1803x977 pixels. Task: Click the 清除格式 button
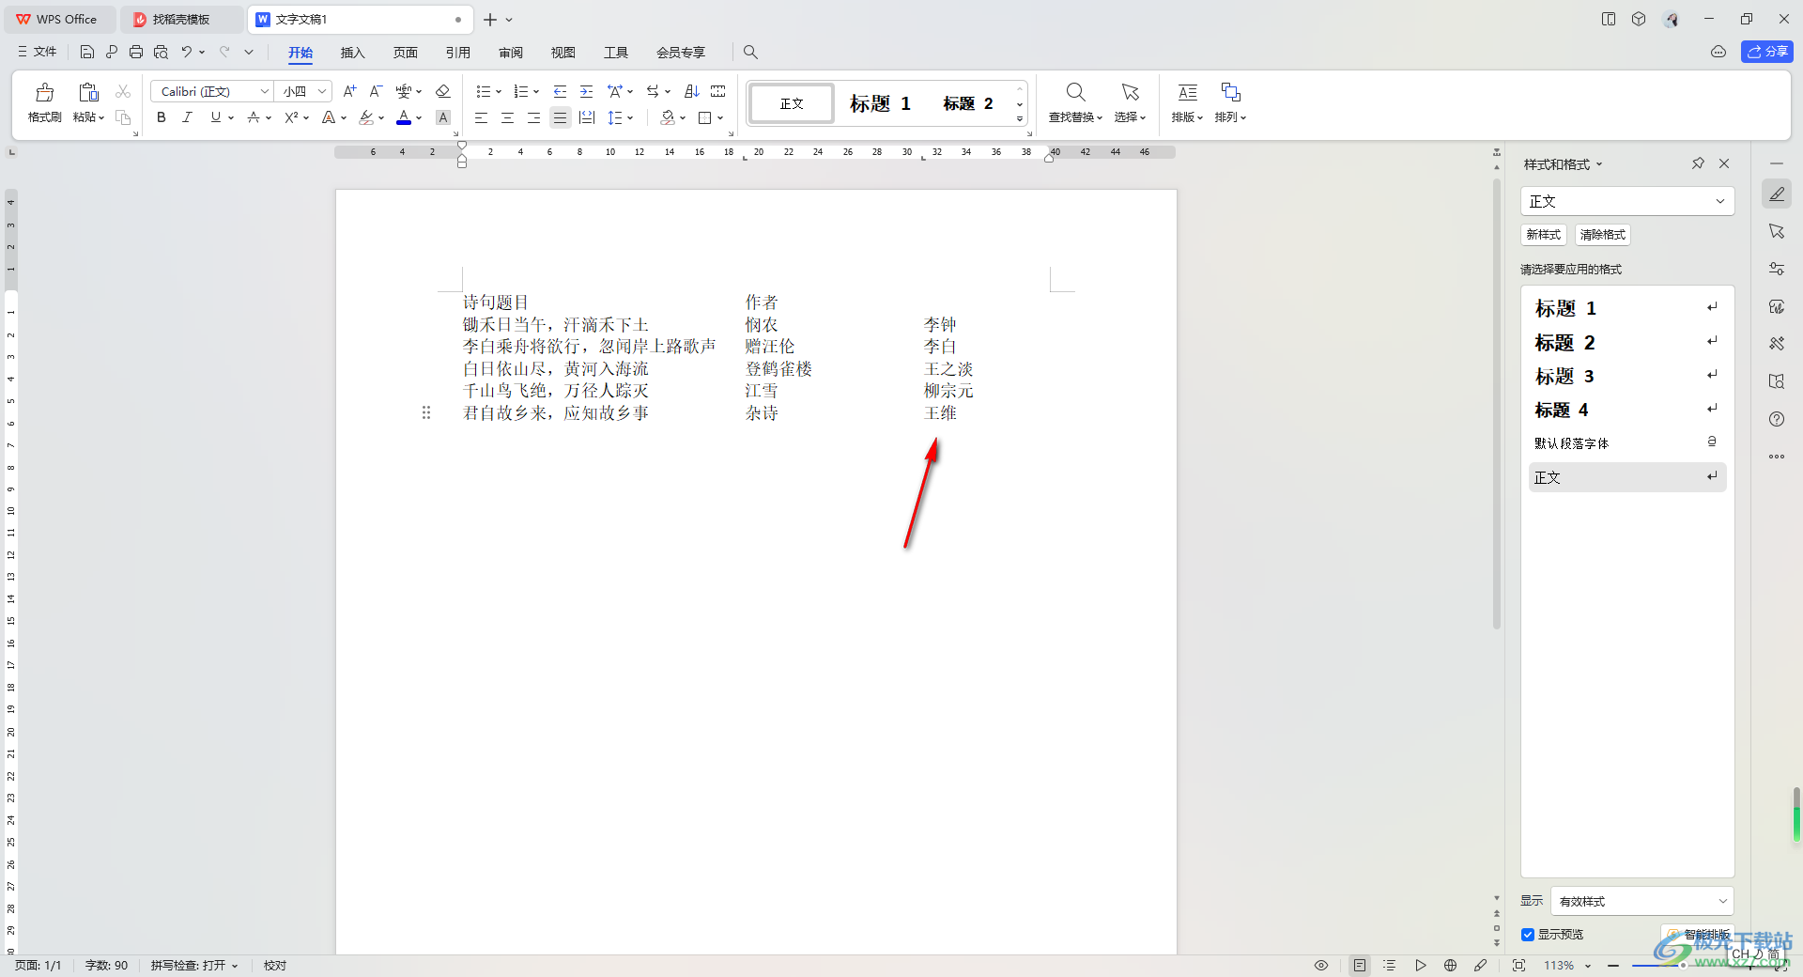coord(1602,235)
